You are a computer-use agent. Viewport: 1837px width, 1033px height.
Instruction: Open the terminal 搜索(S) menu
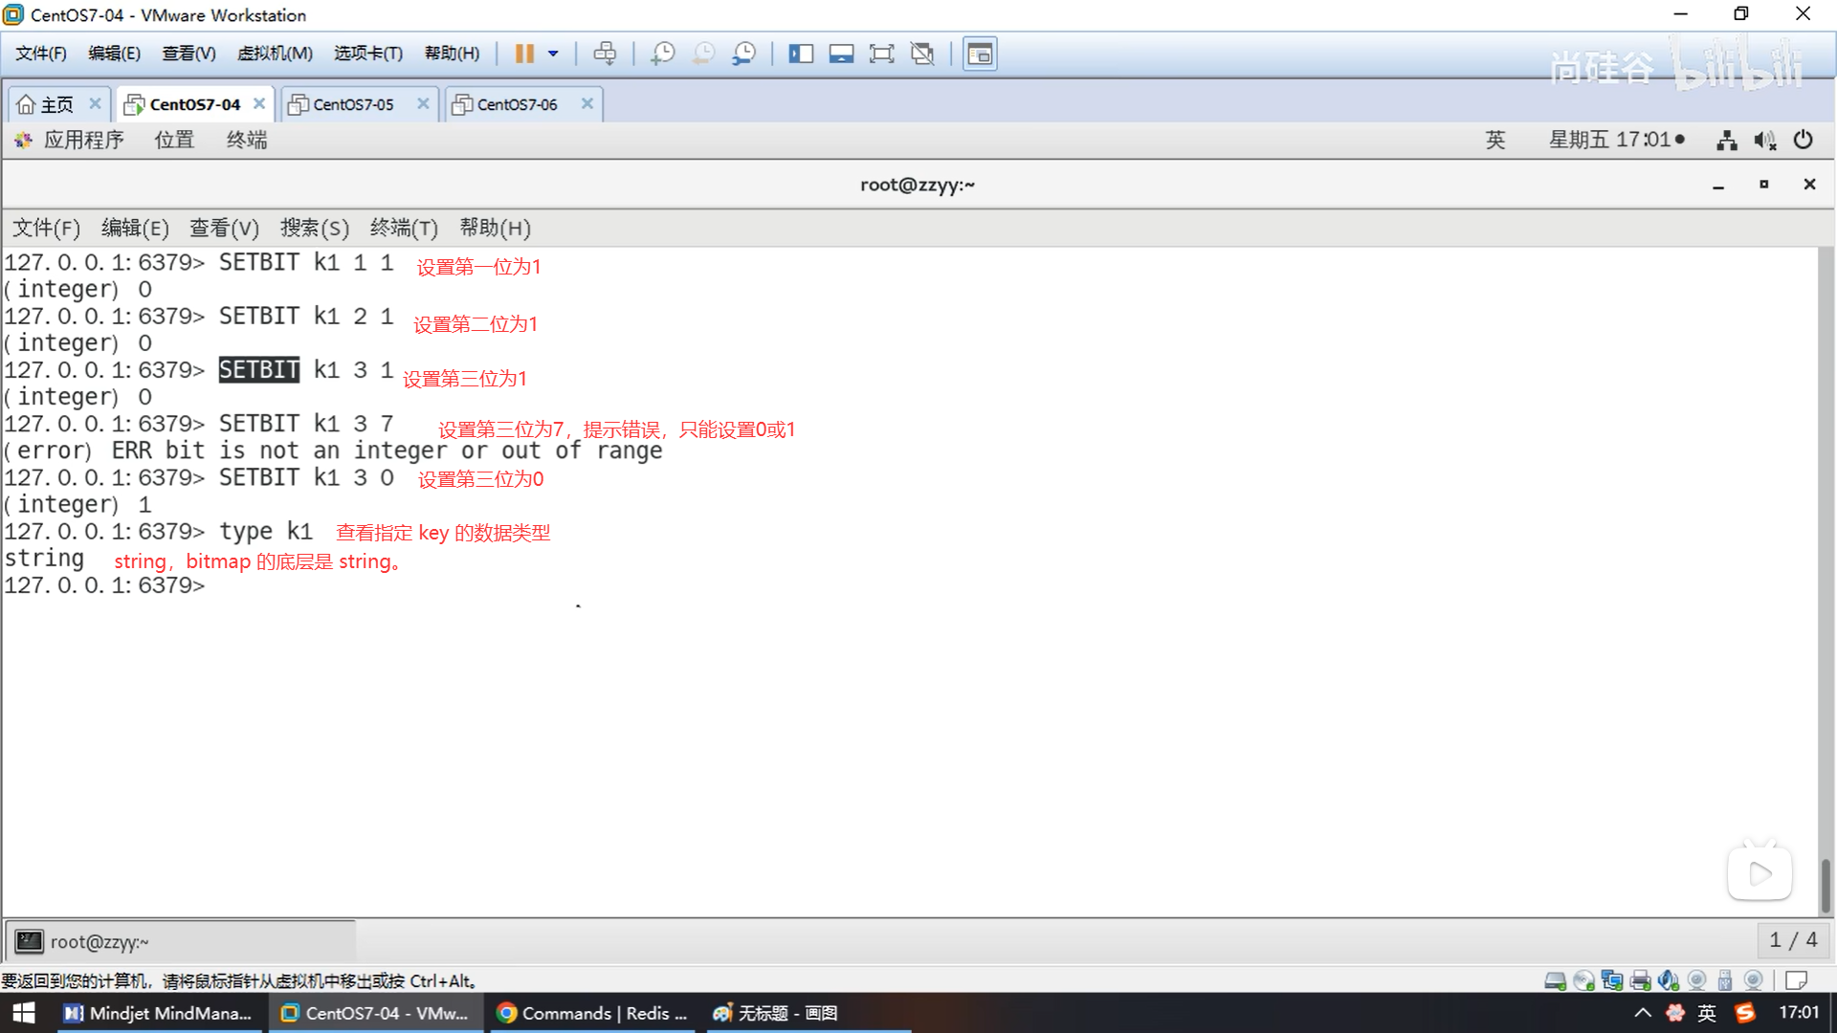tap(314, 228)
